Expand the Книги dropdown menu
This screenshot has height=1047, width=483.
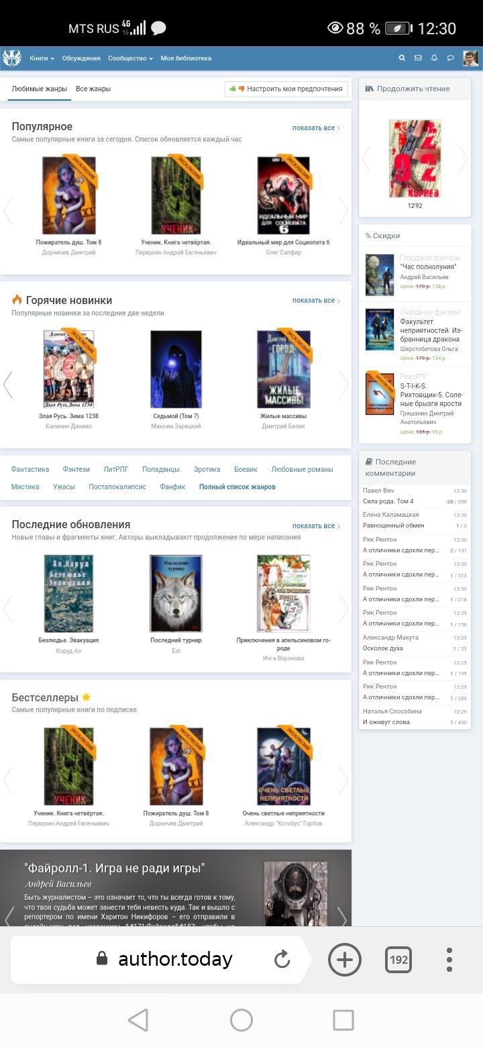(x=42, y=58)
